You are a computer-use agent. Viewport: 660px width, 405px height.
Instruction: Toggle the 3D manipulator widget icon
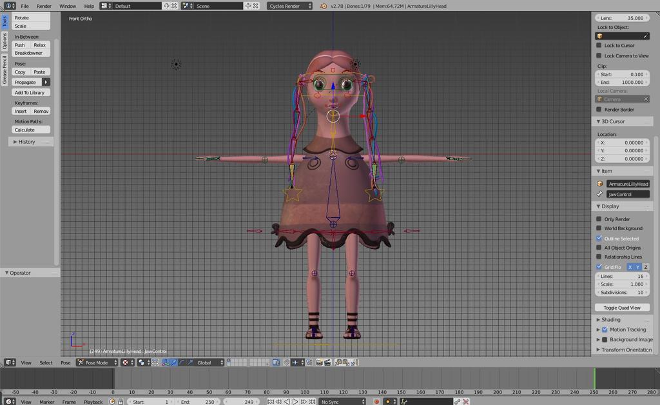pos(166,362)
